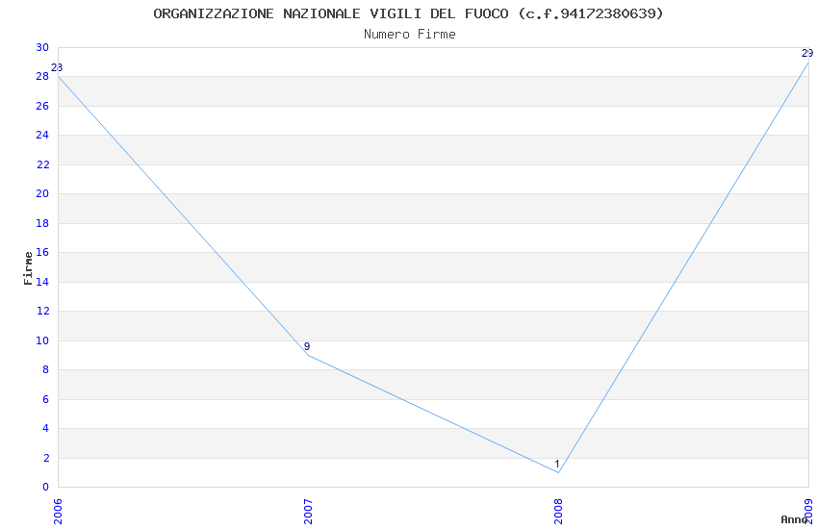Click the data label 9 for 2007
This screenshot has width=818, height=529.
(x=307, y=346)
